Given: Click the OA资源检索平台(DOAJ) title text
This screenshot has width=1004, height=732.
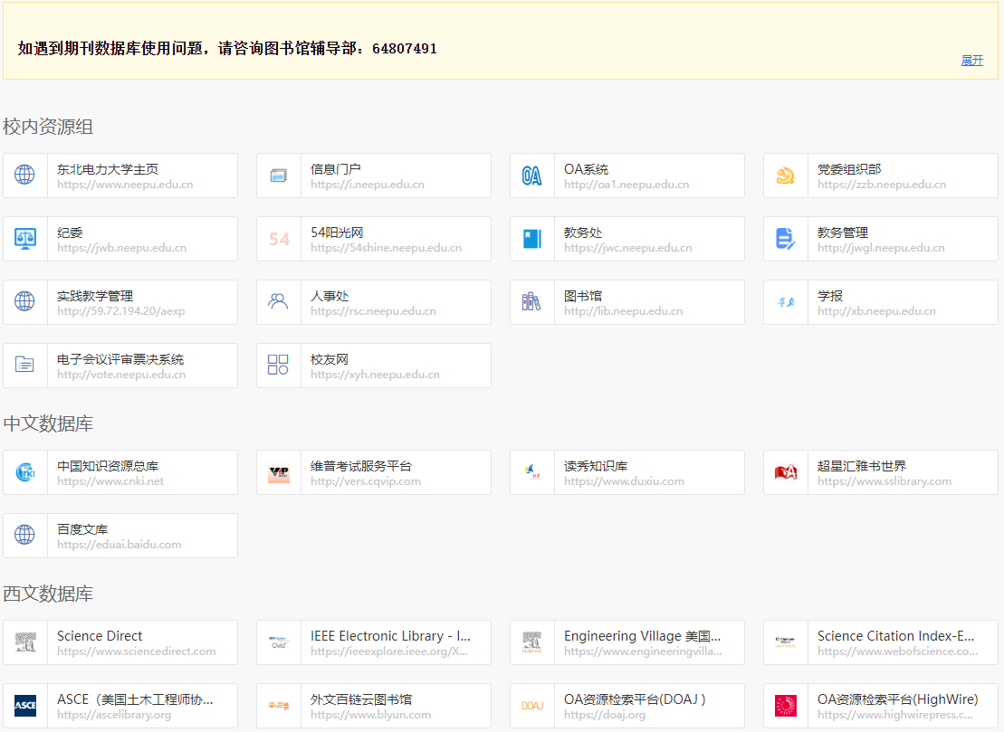Looking at the screenshot, I should (635, 699).
